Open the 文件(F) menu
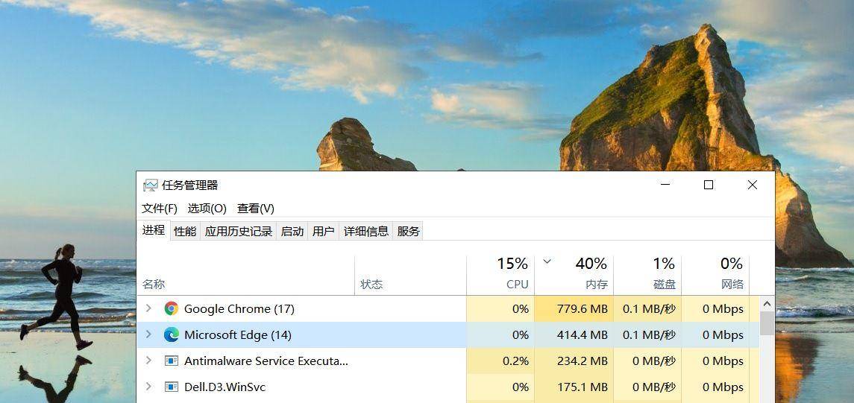The height and width of the screenshot is (403, 854). (x=160, y=209)
